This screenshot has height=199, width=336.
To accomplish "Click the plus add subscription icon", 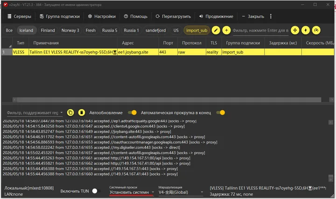I will point(226,30).
